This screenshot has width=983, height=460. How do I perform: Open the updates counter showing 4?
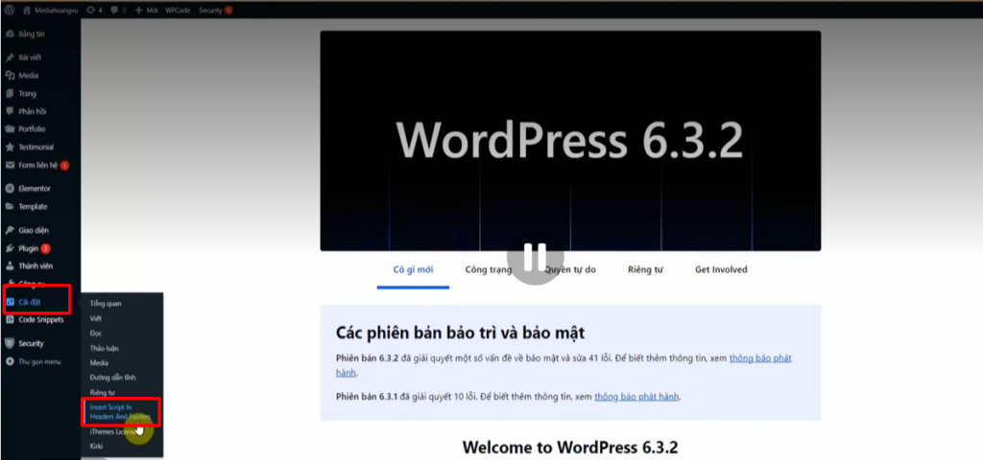(93, 10)
